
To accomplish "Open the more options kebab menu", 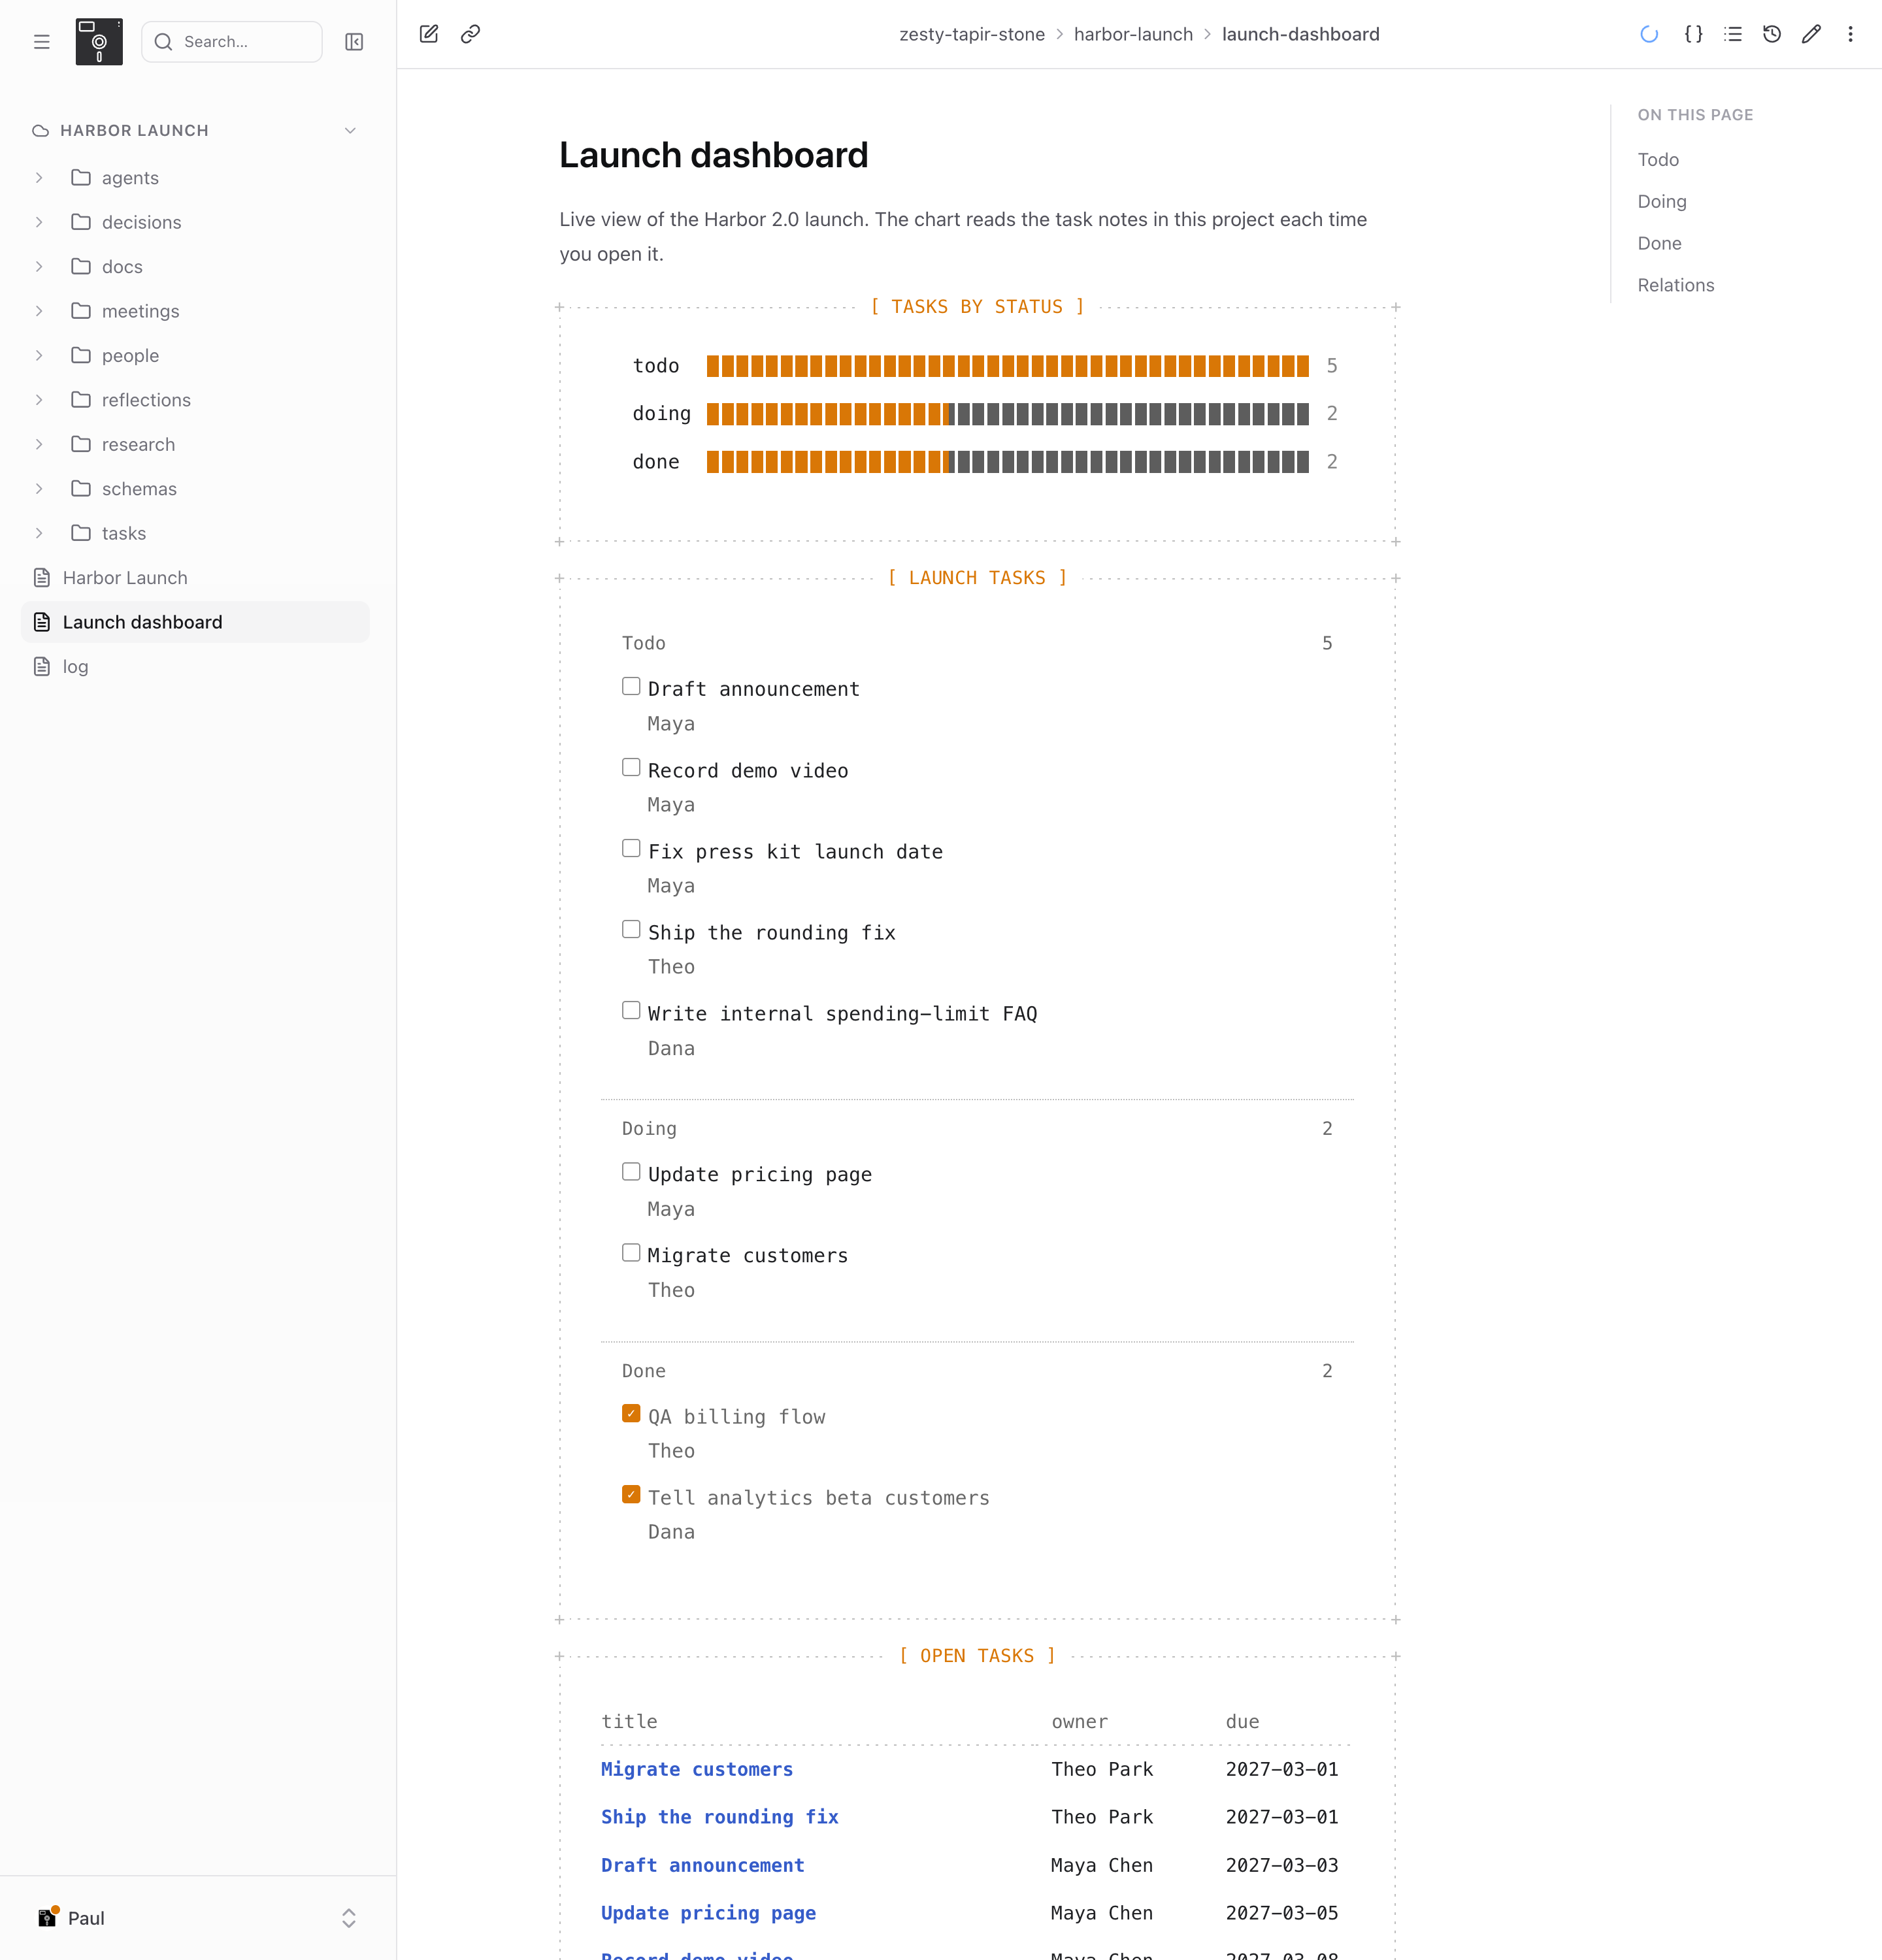I will 1850,34.
